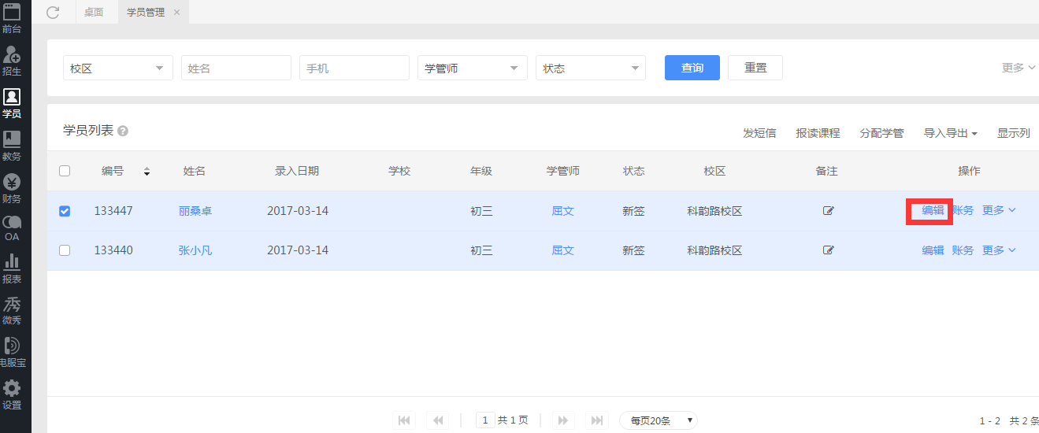Open the 校区 campus filter dropdown
1039x433 pixels.
click(x=118, y=68)
